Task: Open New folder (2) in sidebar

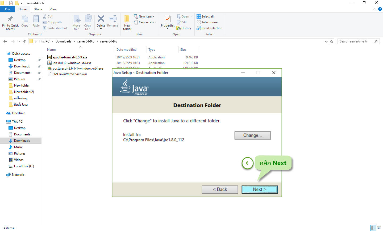Action: click(24, 92)
